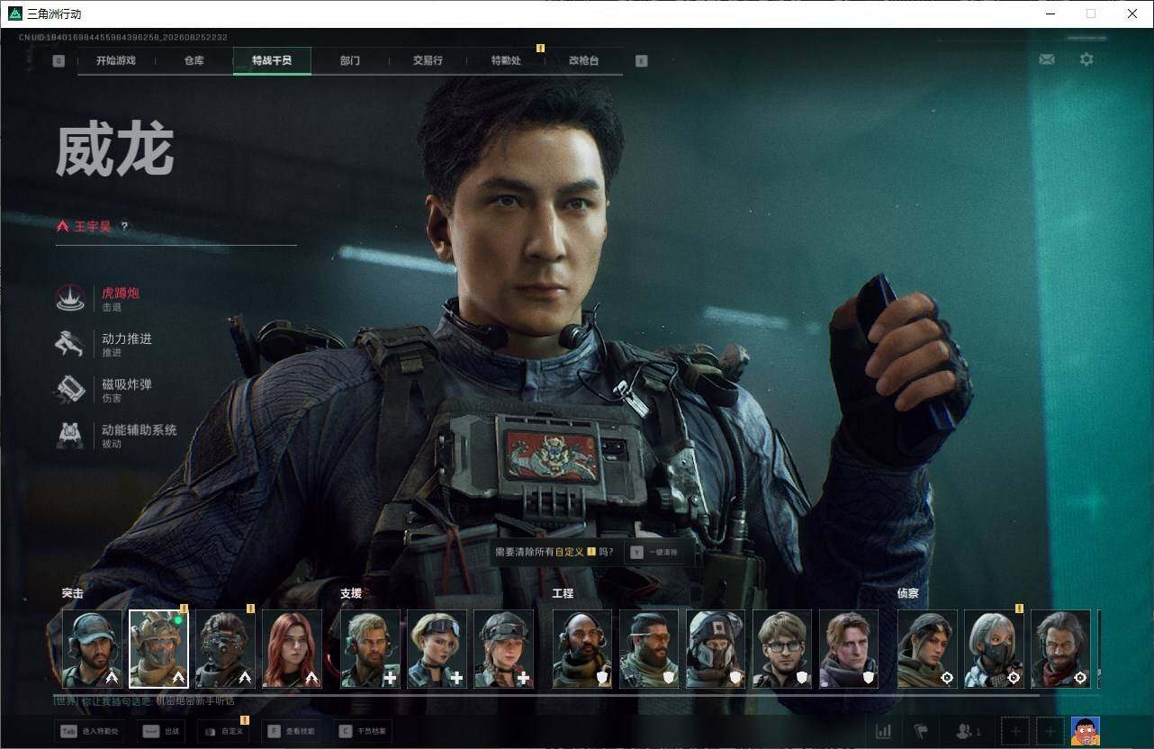Click the Q key icon left of 开始游戏
Viewport: 1154px width, 749px height.
(59, 61)
